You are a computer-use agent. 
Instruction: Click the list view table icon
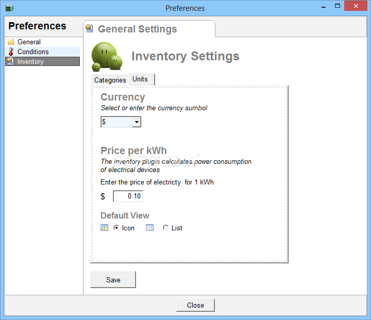click(x=149, y=228)
